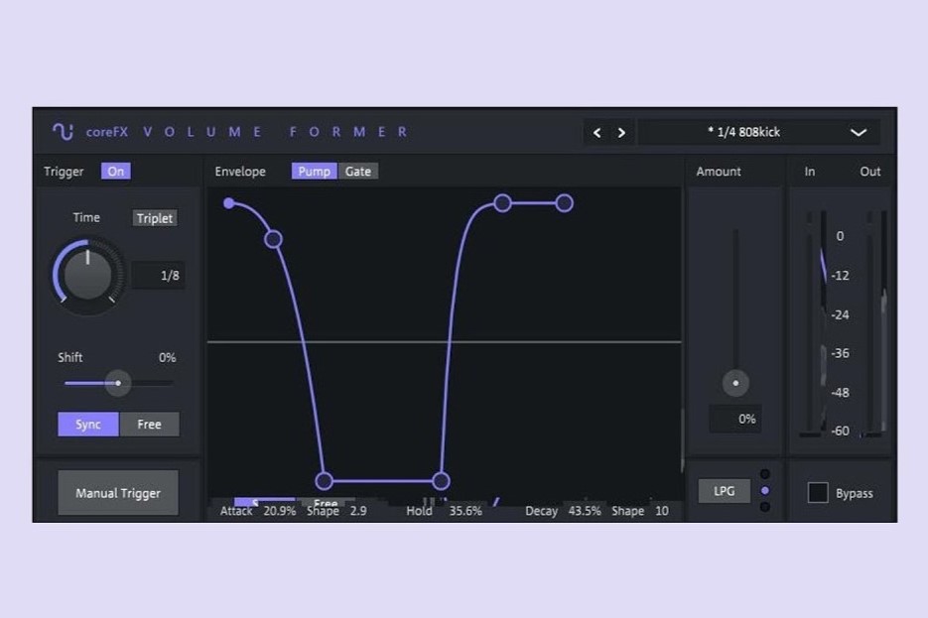Click the 1/8 time value field

[x=159, y=276]
